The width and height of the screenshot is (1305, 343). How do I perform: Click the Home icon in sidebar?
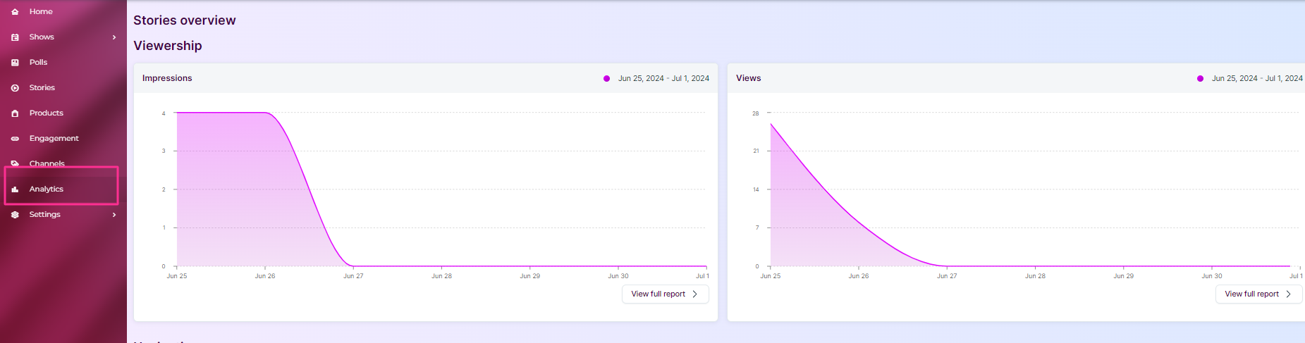click(x=15, y=12)
